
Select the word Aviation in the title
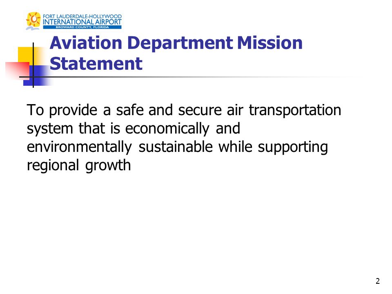click(86, 43)
